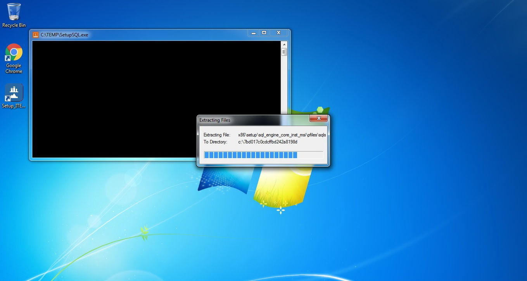Click the SetupSQL.exe console title icon

(x=36, y=34)
